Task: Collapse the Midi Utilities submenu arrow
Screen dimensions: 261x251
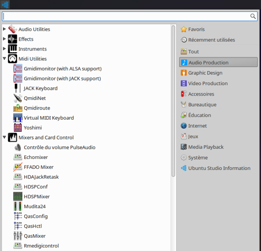Action: tap(4, 58)
